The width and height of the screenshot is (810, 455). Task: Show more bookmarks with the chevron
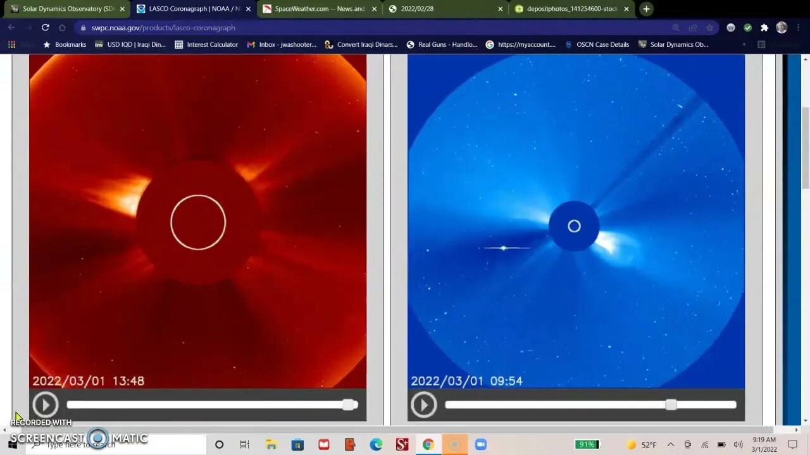click(744, 45)
